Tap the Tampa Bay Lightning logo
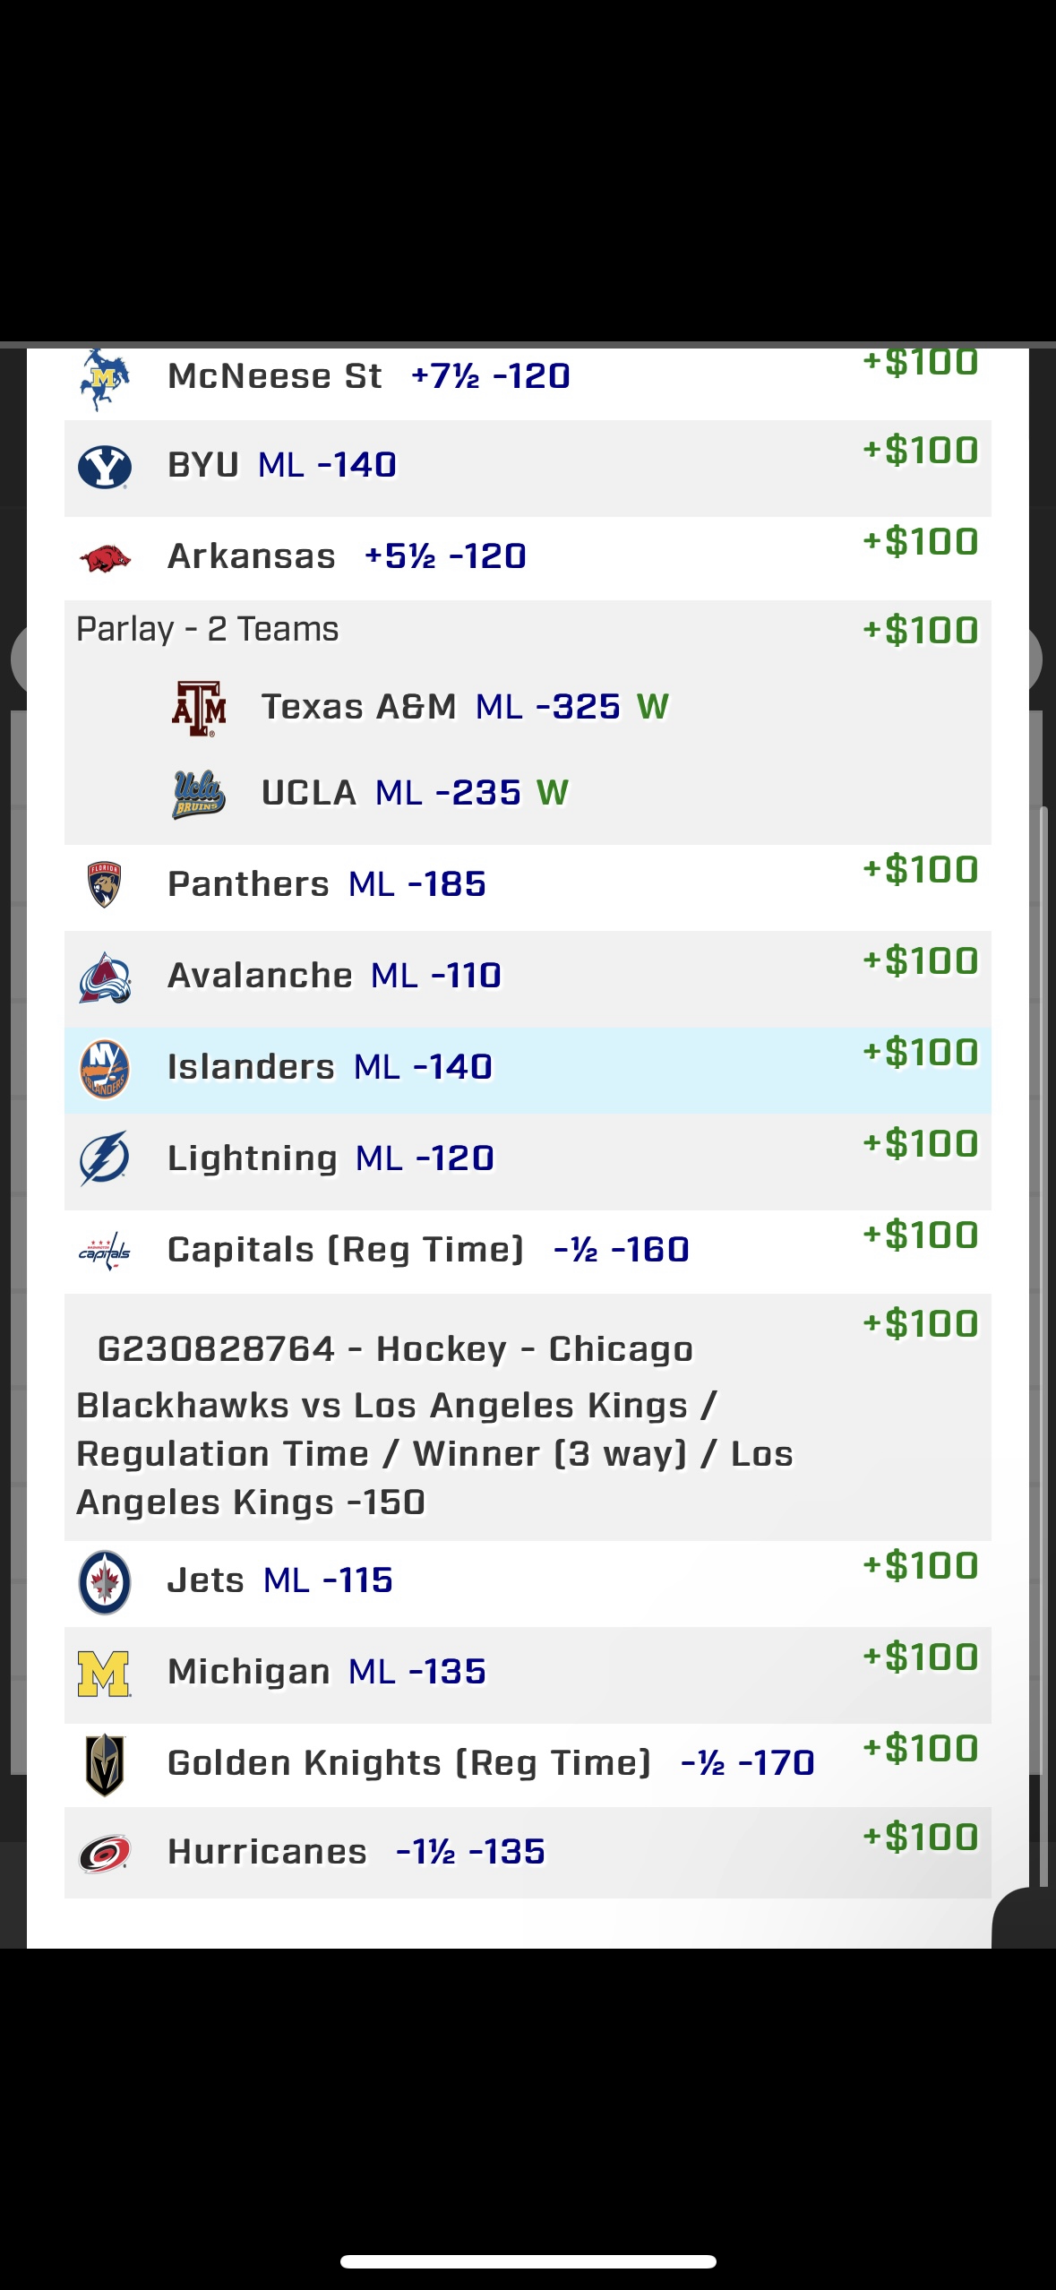This screenshot has height=2290, width=1056. point(105,1159)
